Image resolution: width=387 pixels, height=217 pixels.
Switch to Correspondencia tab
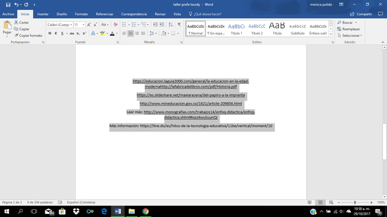pos(134,14)
